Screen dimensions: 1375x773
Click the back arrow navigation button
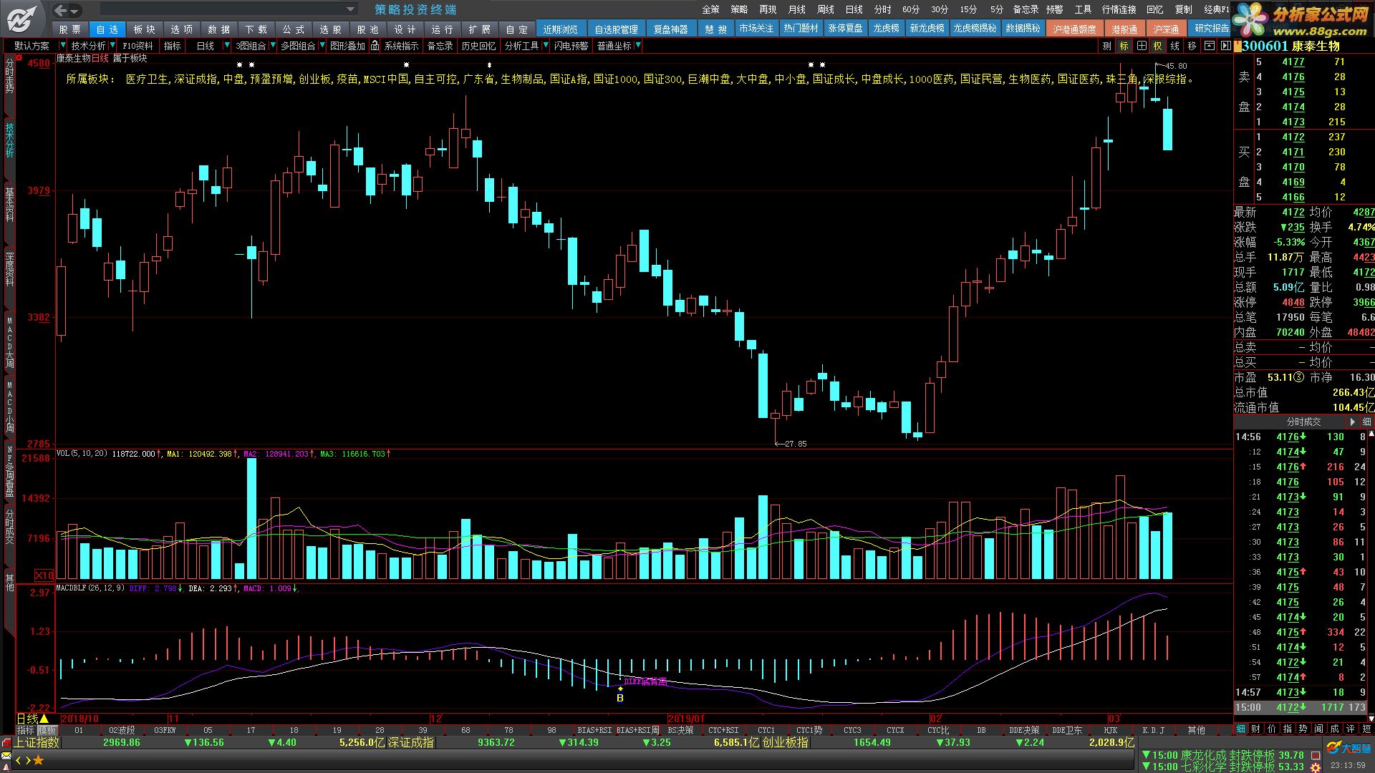(x=61, y=10)
